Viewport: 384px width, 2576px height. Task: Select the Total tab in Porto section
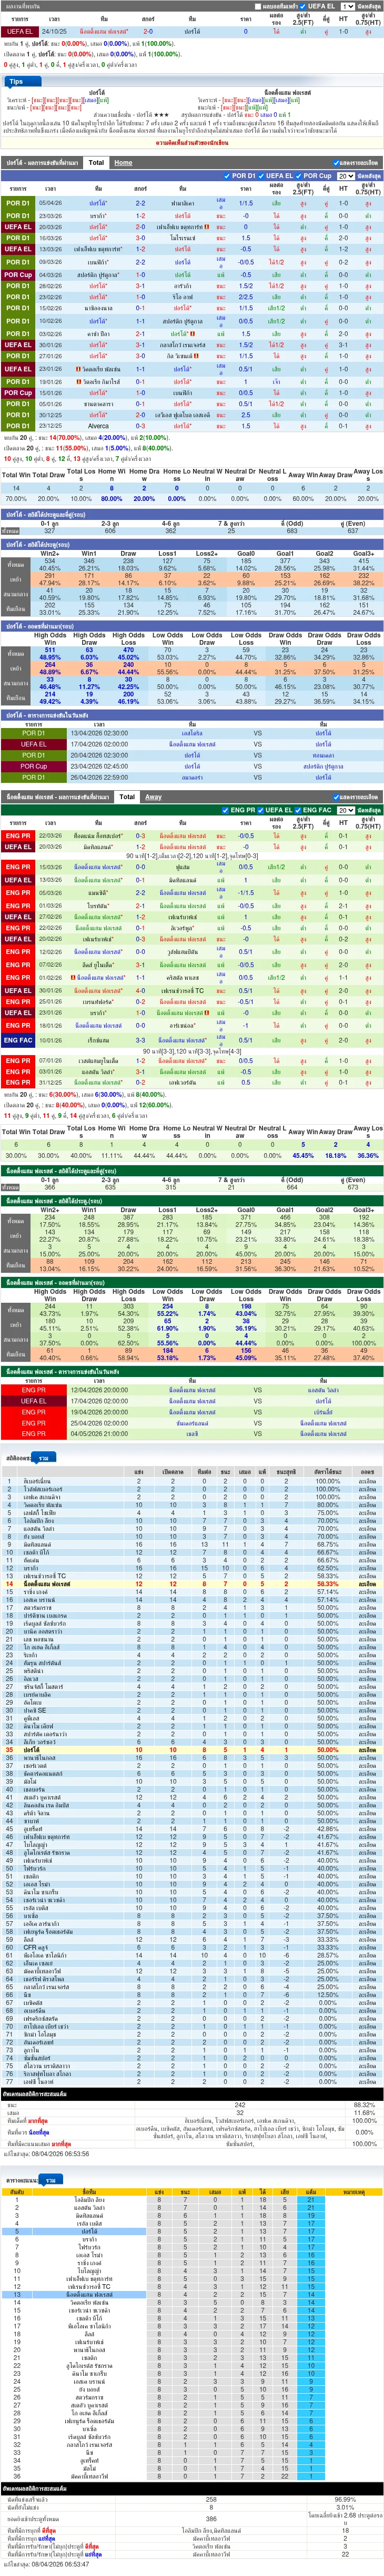coord(96,162)
